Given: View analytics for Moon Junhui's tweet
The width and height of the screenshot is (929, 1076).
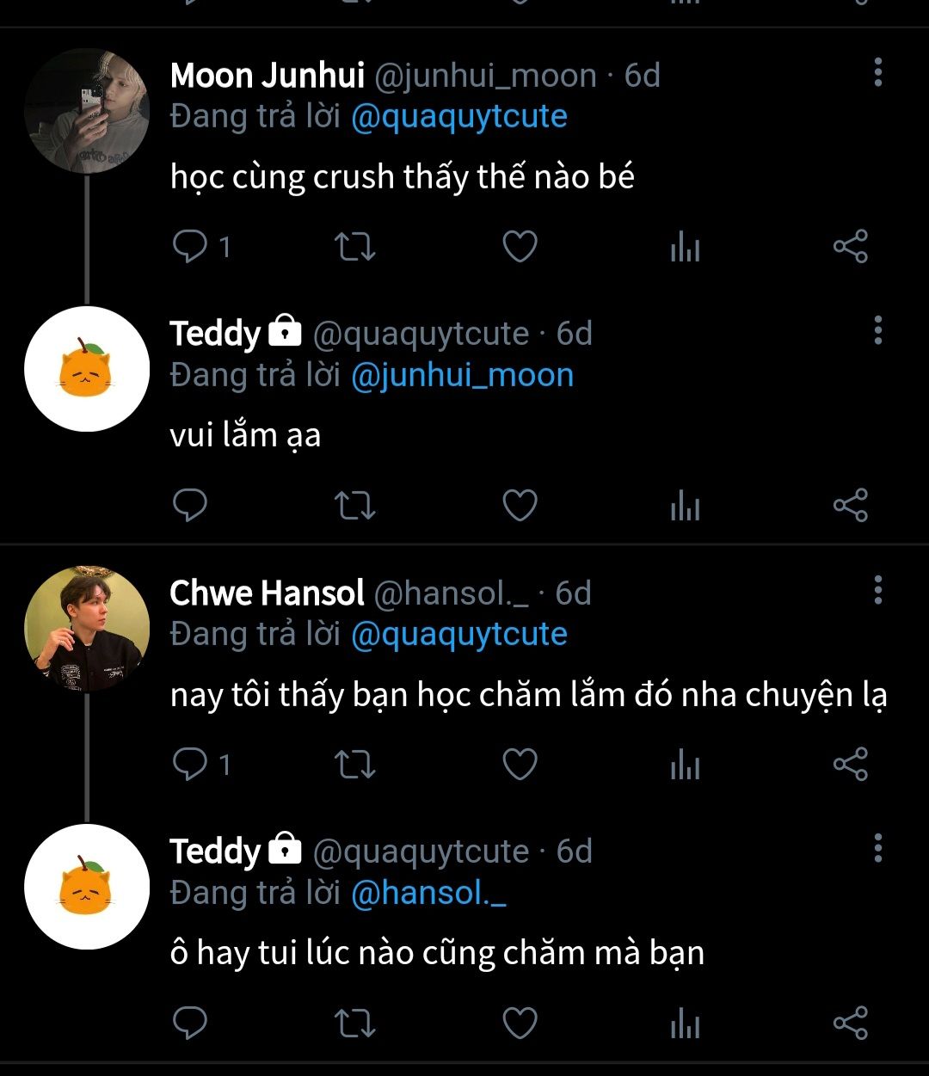Looking at the screenshot, I should [x=685, y=248].
